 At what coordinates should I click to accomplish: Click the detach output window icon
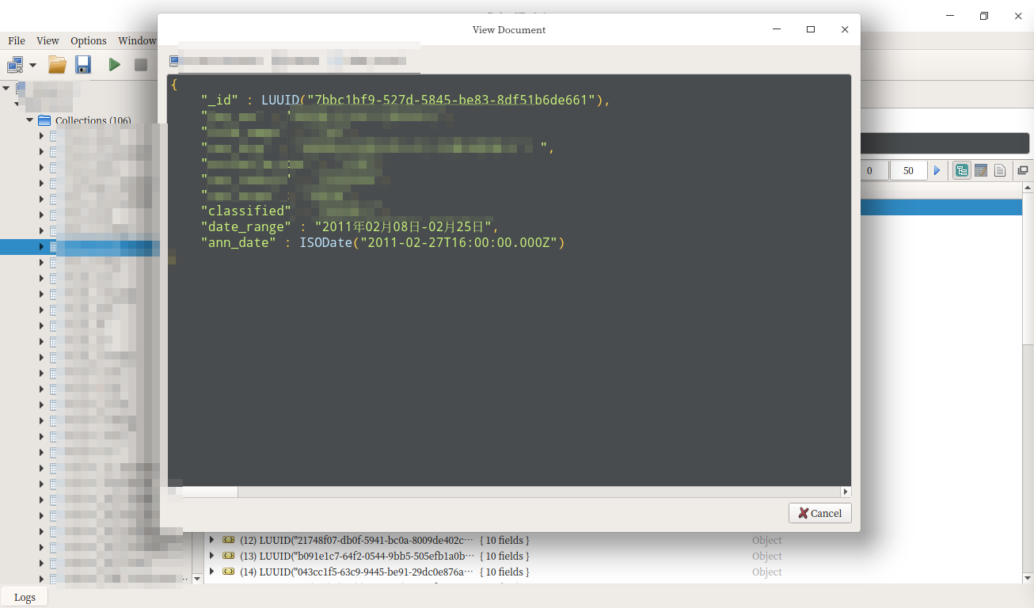click(x=1022, y=170)
